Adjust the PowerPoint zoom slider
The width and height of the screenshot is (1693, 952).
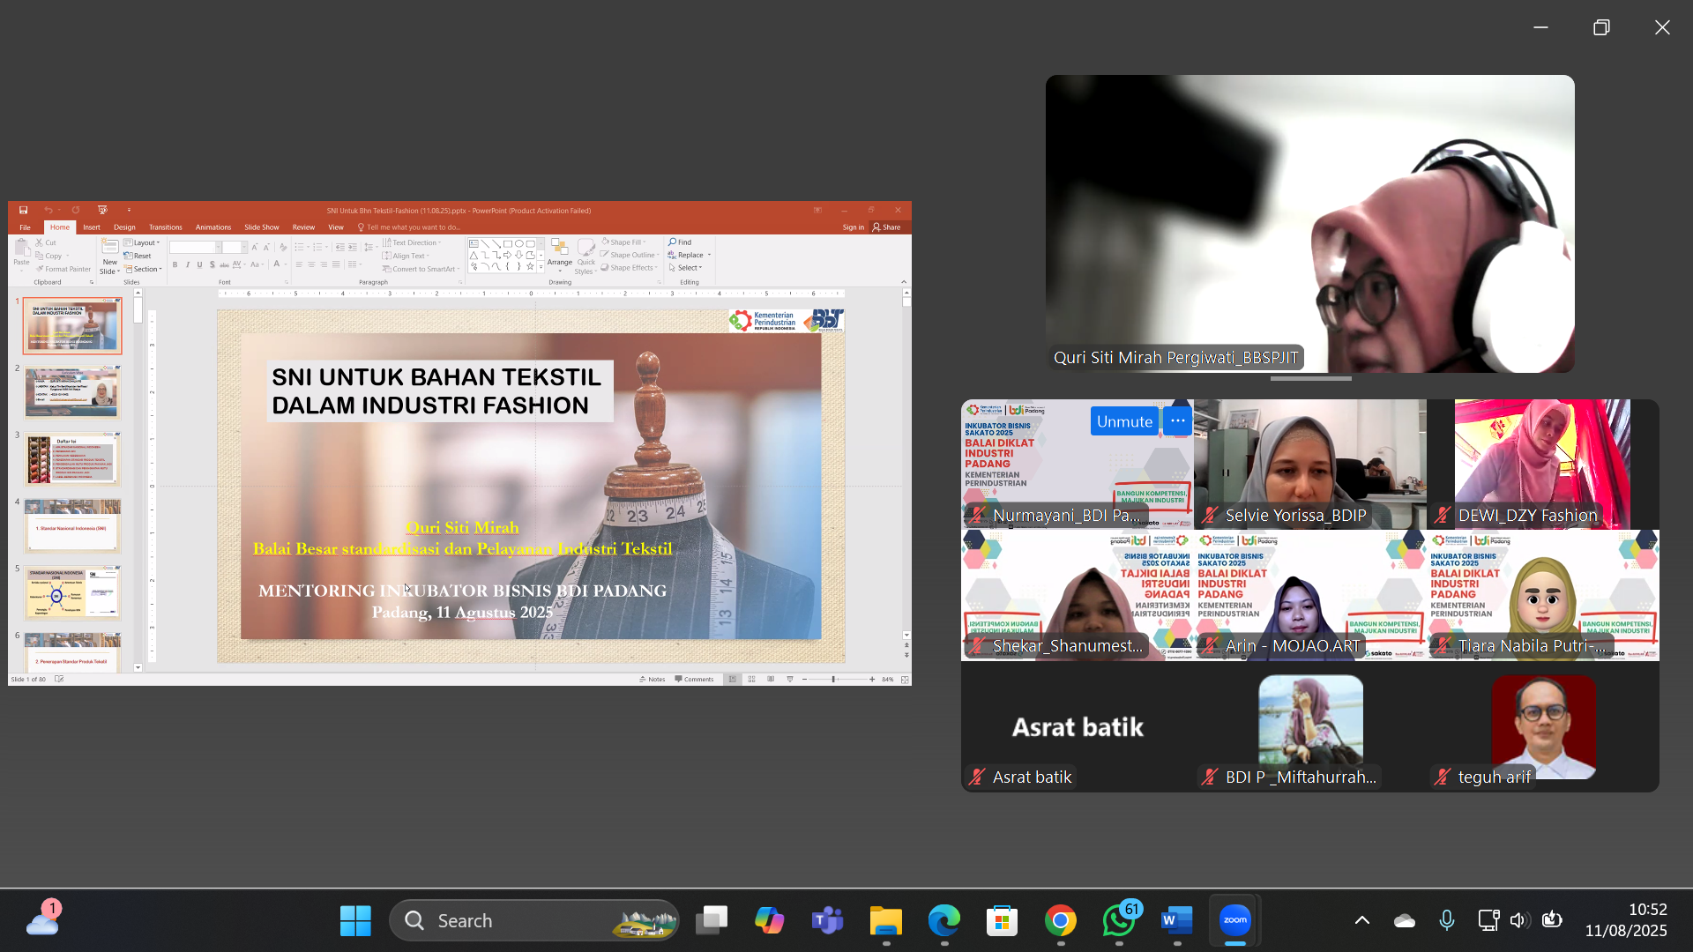click(x=834, y=680)
